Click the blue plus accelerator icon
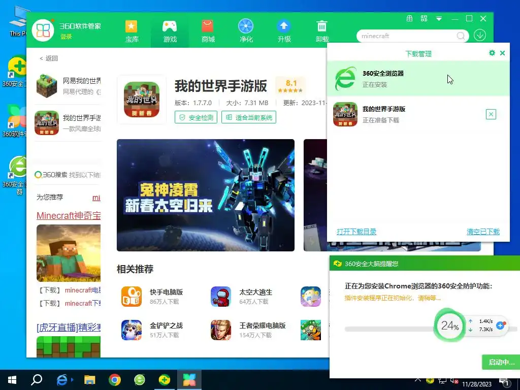The height and width of the screenshot is (390, 520). pyautogui.click(x=501, y=326)
